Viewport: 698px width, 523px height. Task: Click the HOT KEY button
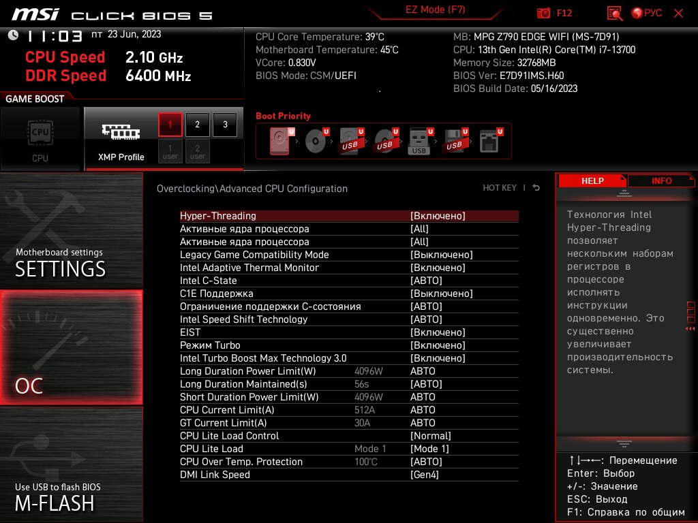tap(500, 188)
